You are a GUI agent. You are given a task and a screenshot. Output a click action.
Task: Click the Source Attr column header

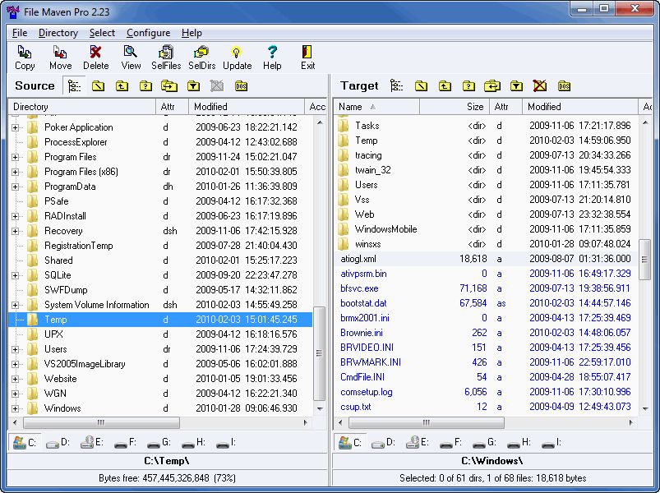pyautogui.click(x=172, y=107)
